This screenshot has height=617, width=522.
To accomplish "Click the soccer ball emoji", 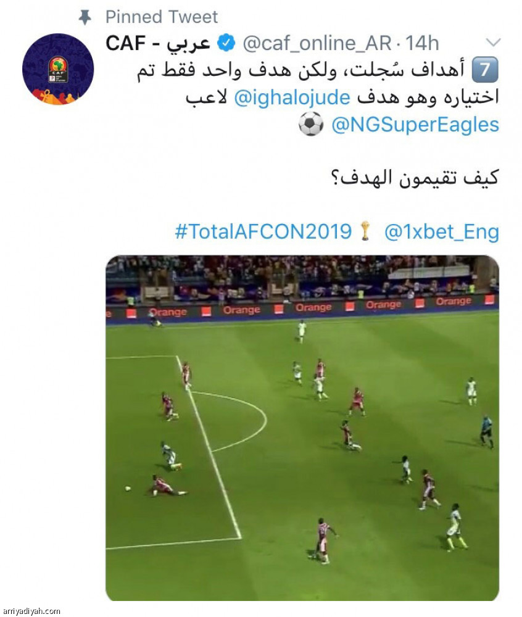I will pyautogui.click(x=311, y=125).
